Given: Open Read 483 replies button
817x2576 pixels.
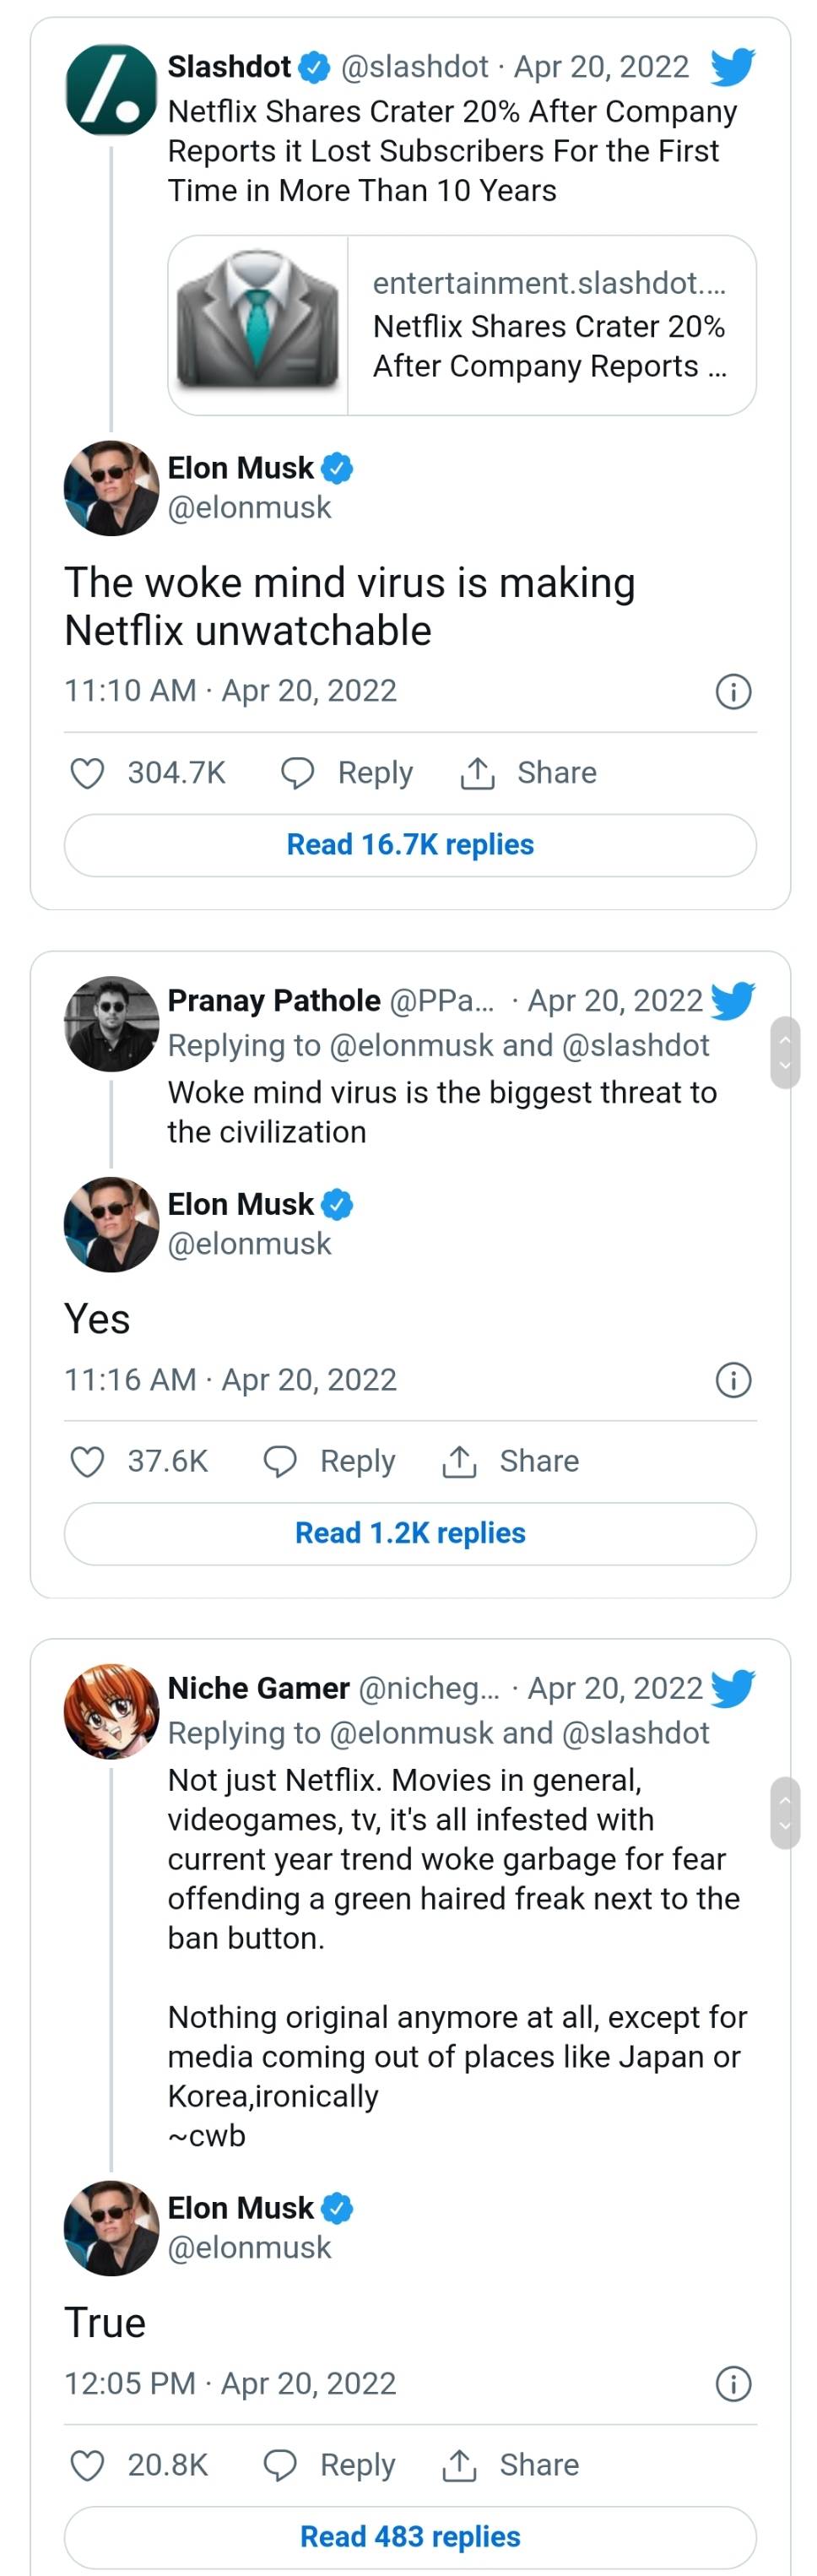Looking at the screenshot, I should click(x=410, y=2537).
